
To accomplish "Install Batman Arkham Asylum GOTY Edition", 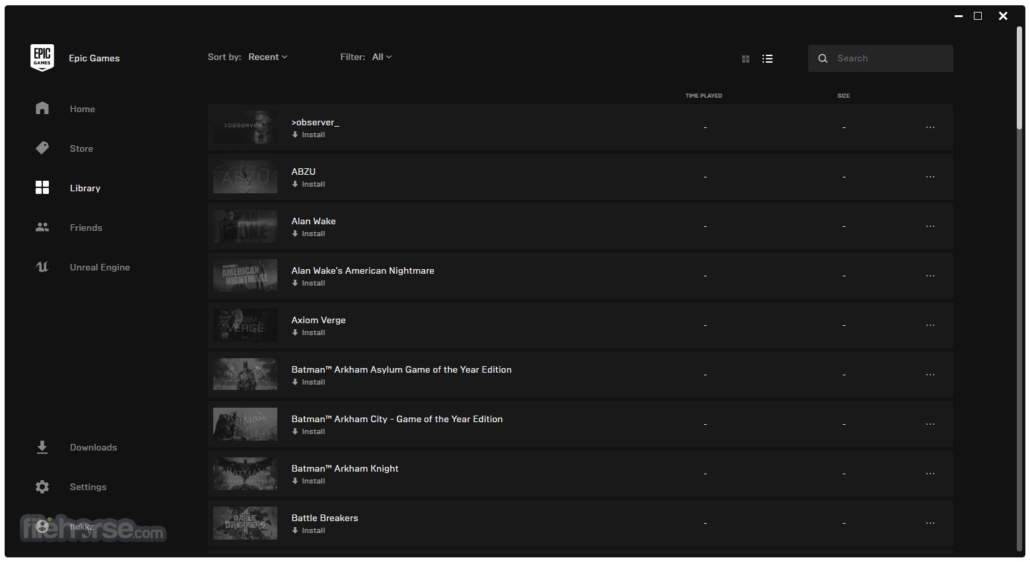I will click(x=308, y=382).
